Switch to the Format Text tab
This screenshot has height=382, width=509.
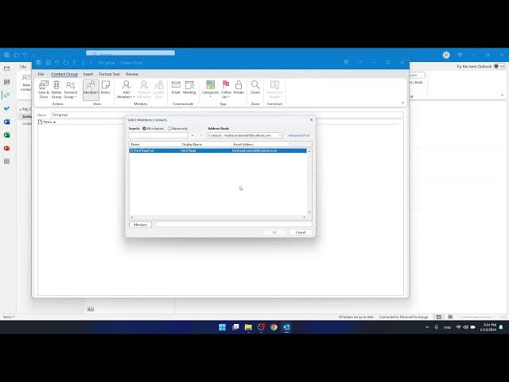(x=110, y=74)
